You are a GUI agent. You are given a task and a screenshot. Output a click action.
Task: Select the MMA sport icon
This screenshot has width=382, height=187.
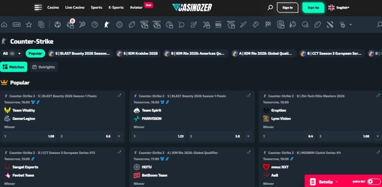(x=218, y=25)
